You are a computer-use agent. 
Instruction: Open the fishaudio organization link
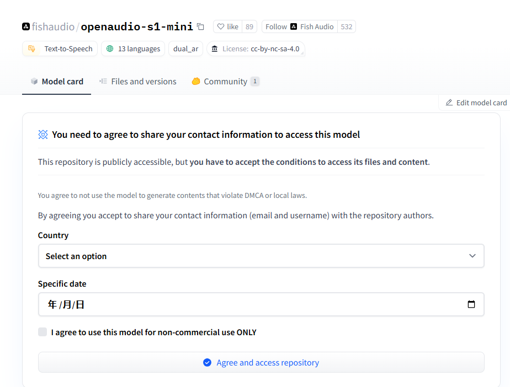pyautogui.click(x=53, y=26)
